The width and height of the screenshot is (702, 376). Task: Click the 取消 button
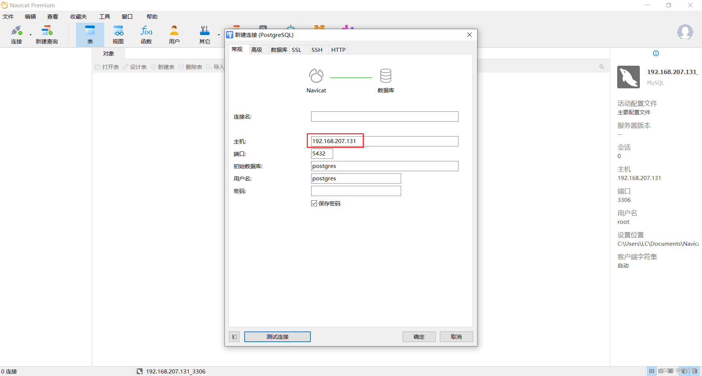click(456, 337)
